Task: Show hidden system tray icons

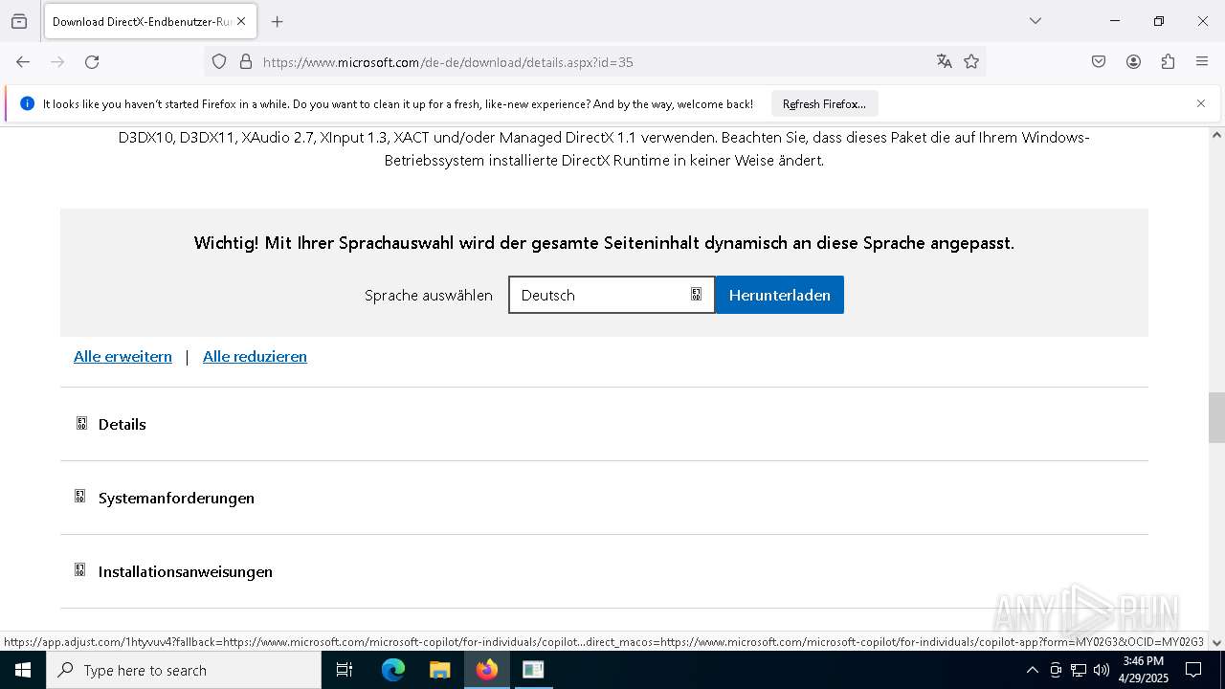Action: pyautogui.click(x=1032, y=670)
